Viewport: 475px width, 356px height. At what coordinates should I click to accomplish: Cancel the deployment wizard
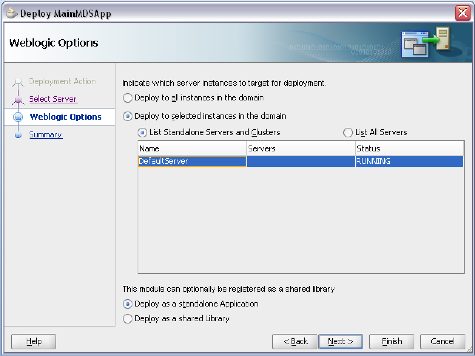[443, 342]
